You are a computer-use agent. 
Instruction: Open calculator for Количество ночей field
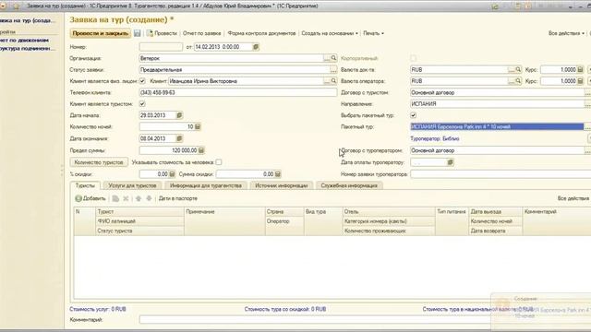click(x=198, y=127)
